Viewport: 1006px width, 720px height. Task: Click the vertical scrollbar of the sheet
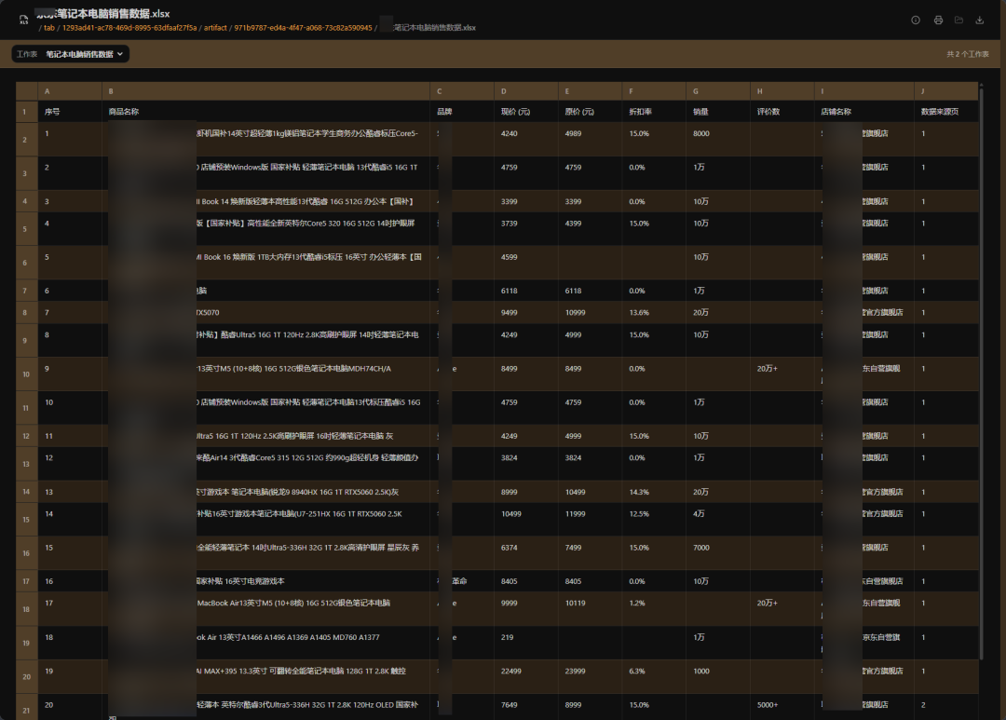point(982,373)
